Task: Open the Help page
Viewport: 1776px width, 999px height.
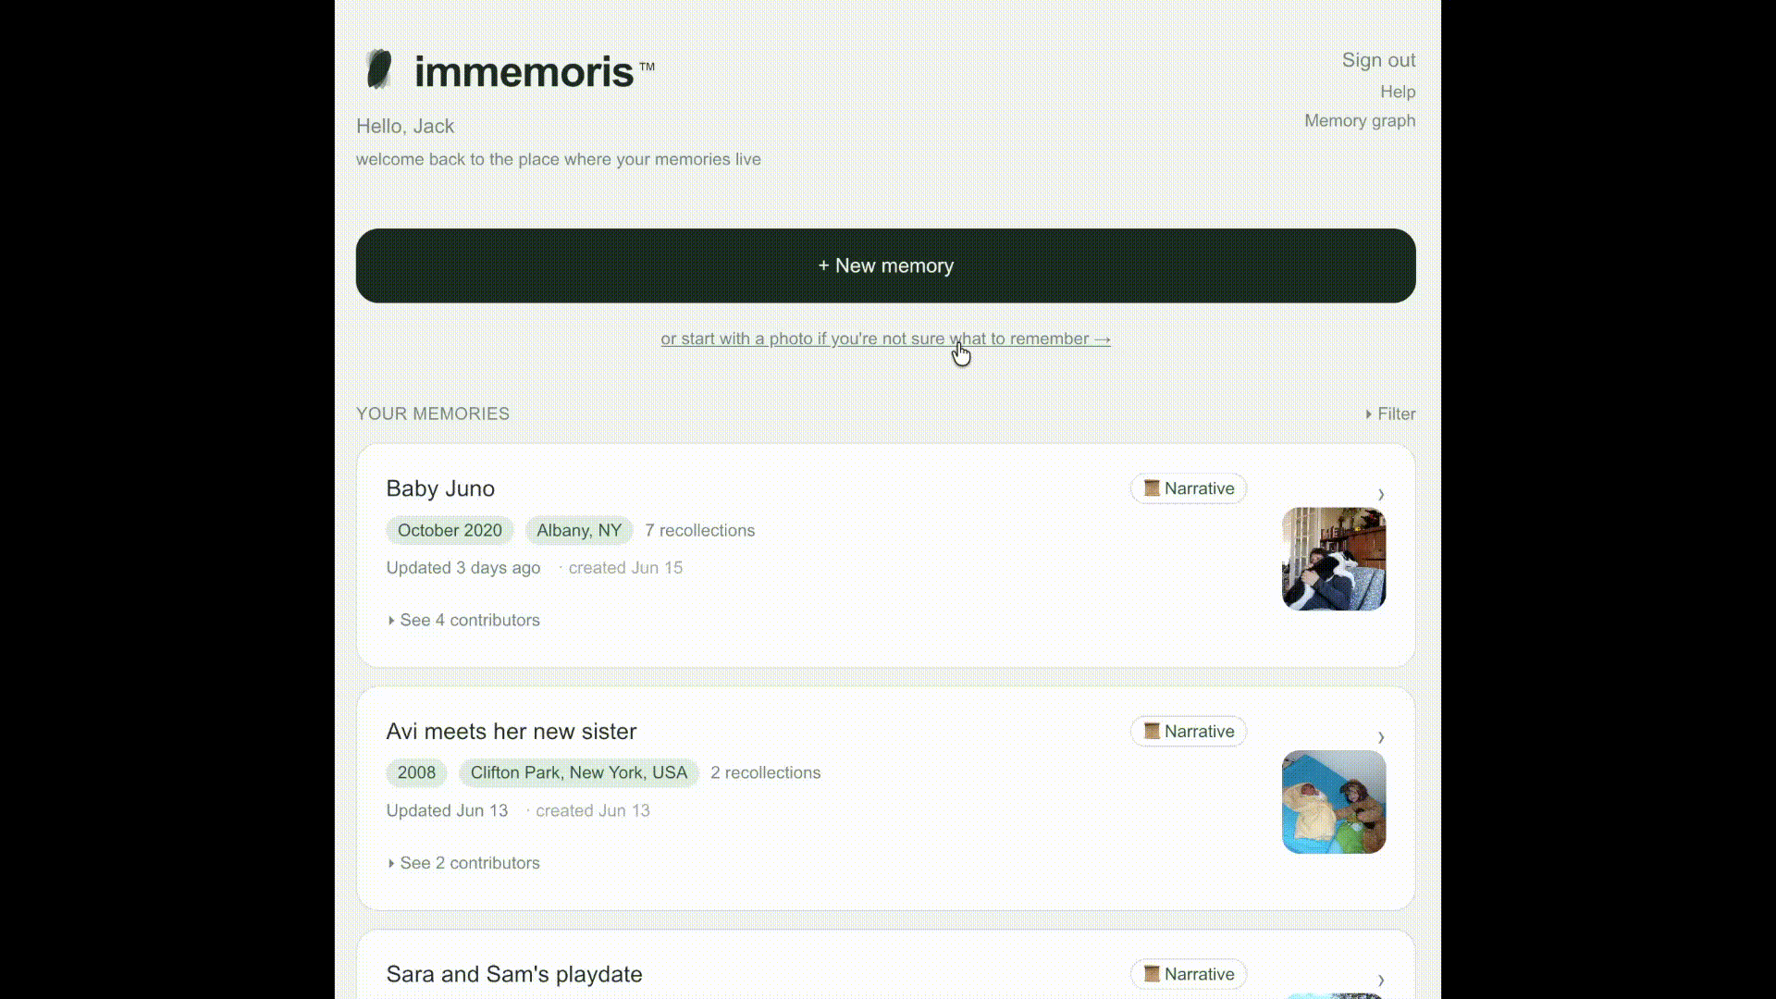Action: click(1398, 92)
